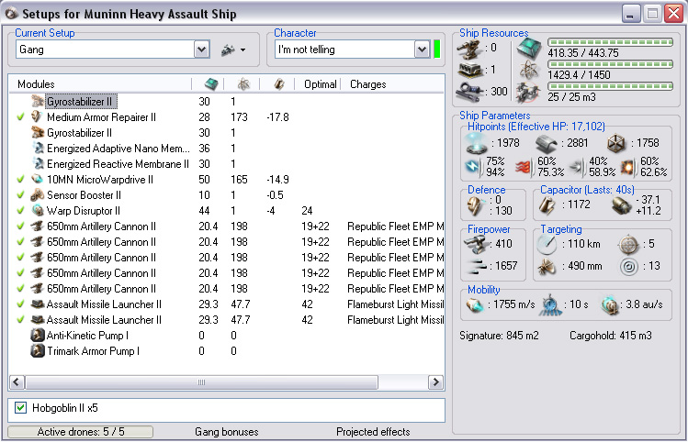Click the sensor strength icon showing 13

(629, 267)
